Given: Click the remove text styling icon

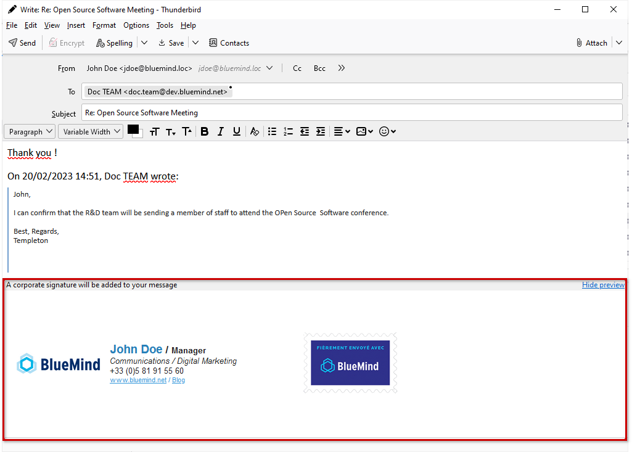Looking at the screenshot, I should tap(255, 131).
